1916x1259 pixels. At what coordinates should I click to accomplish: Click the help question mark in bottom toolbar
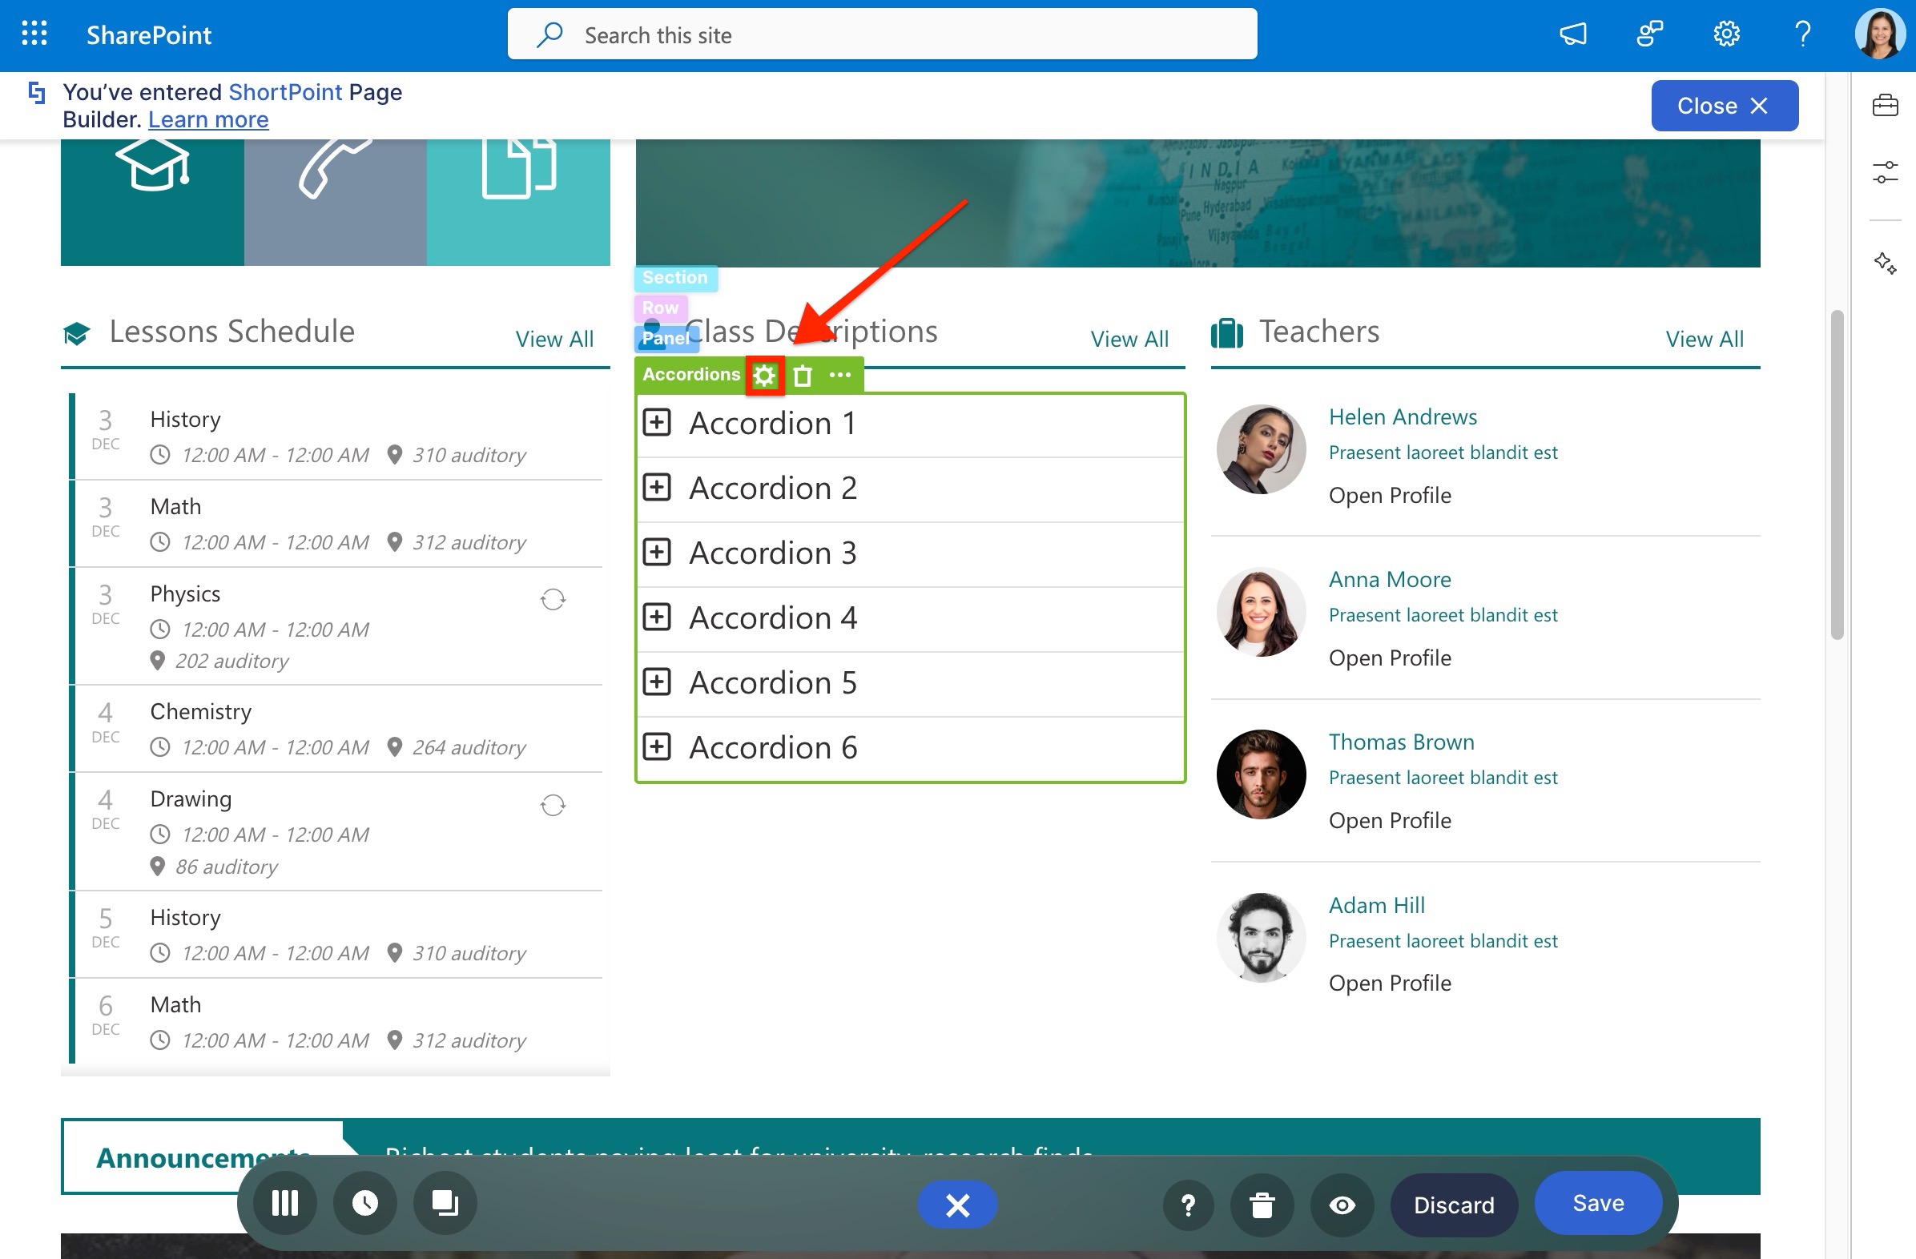click(1187, 1205)
